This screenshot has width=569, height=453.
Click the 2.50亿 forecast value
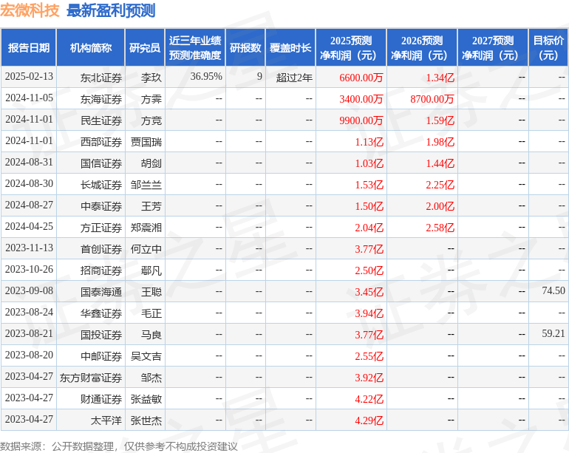pos(369,270)
